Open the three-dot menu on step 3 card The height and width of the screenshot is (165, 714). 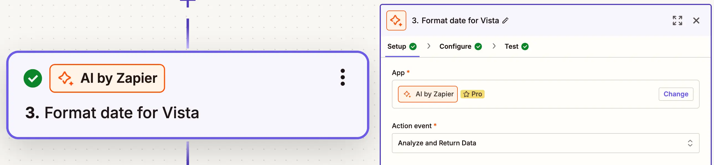(x=343, y=77)
